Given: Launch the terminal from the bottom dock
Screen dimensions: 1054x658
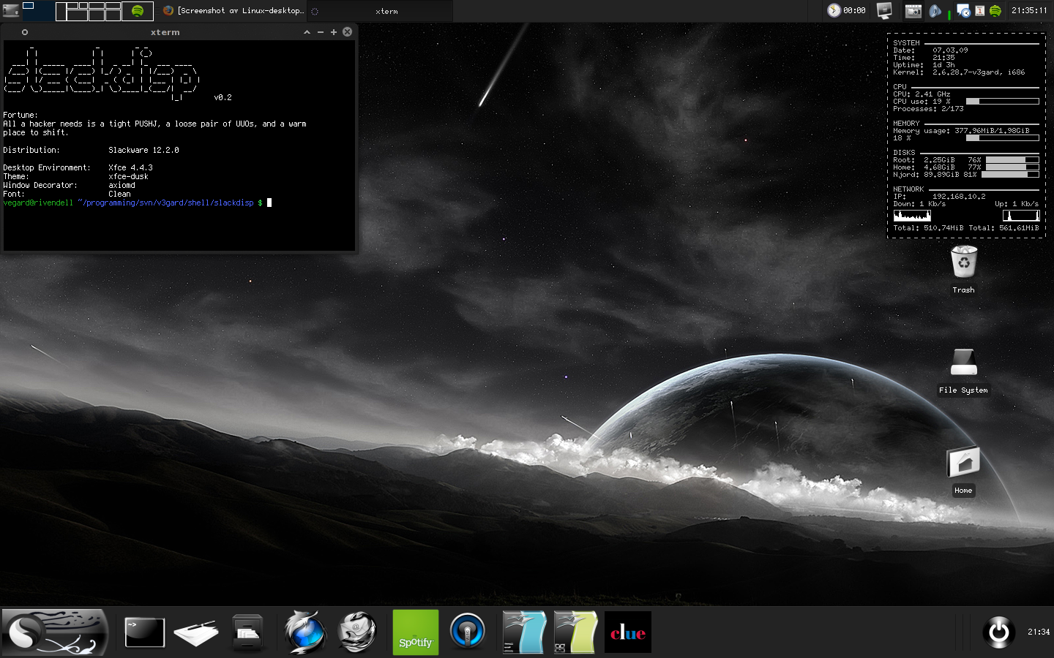Looking at the screenshot, I should tap(145, 633).
